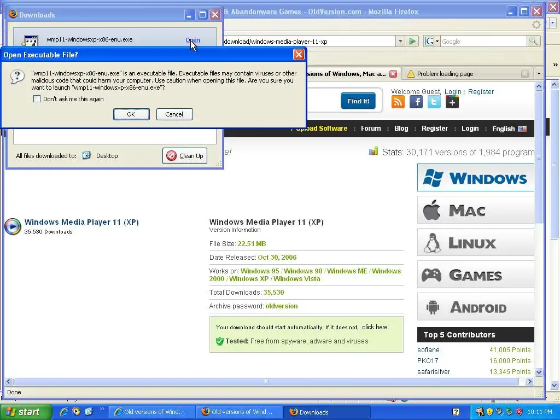This screenshot has height=420, width=560.
Task: Switch to Downloads taskbar window
Action: click(327, 412)
